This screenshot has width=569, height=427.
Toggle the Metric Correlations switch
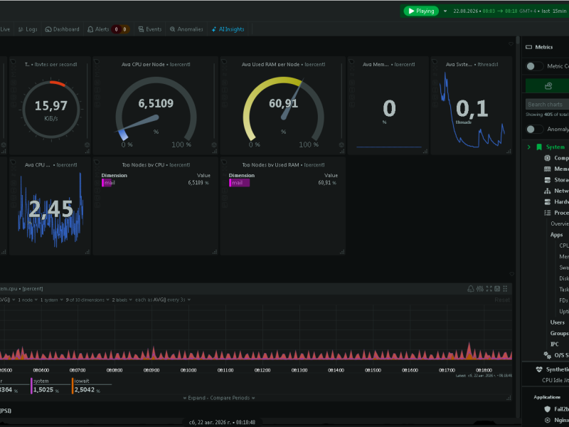click(x=534, y=66)
